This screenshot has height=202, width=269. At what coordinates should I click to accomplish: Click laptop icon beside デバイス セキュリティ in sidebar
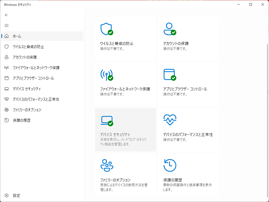pos(7,89)
